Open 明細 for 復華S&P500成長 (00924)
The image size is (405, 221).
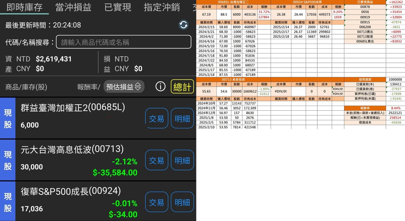tap(182, 202)
